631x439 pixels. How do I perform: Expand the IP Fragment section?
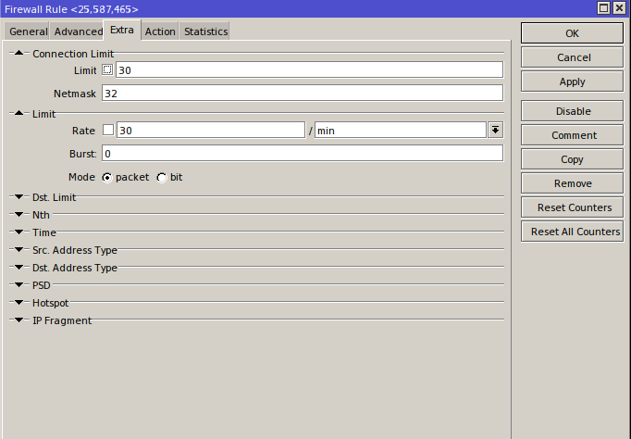click(19, 320)
